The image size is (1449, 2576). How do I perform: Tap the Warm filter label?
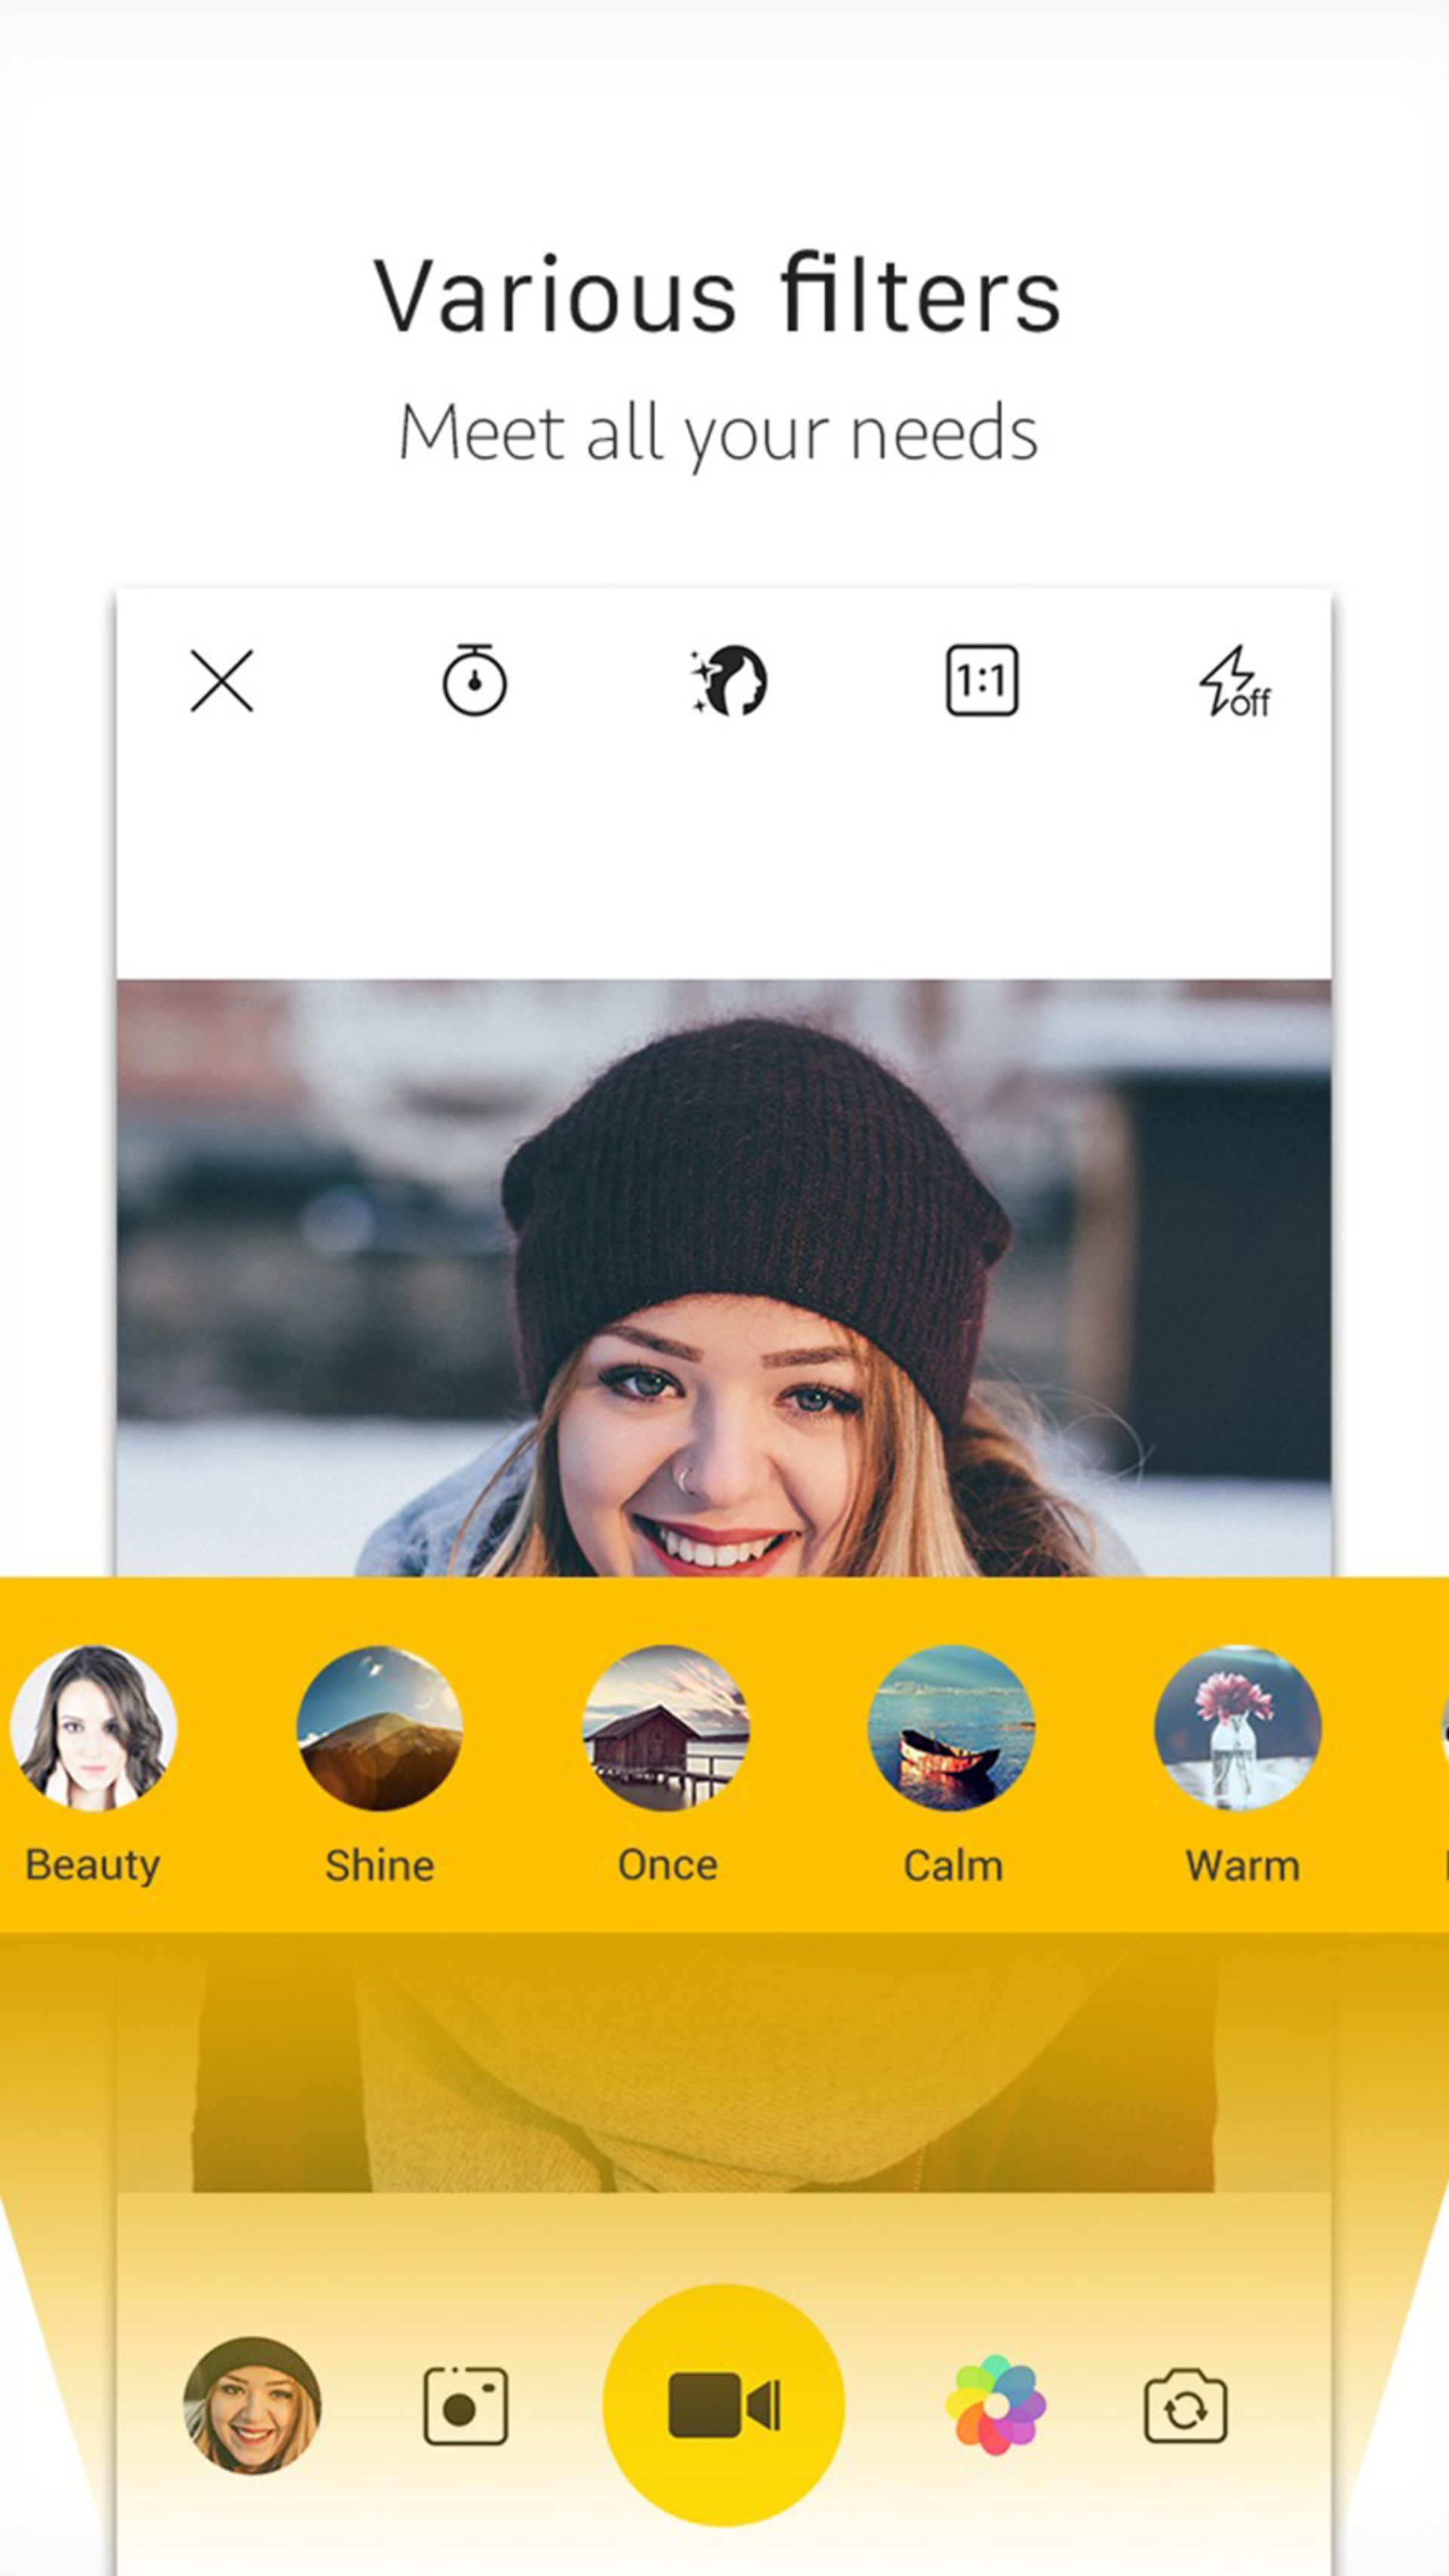[x=1243, y=1866]
